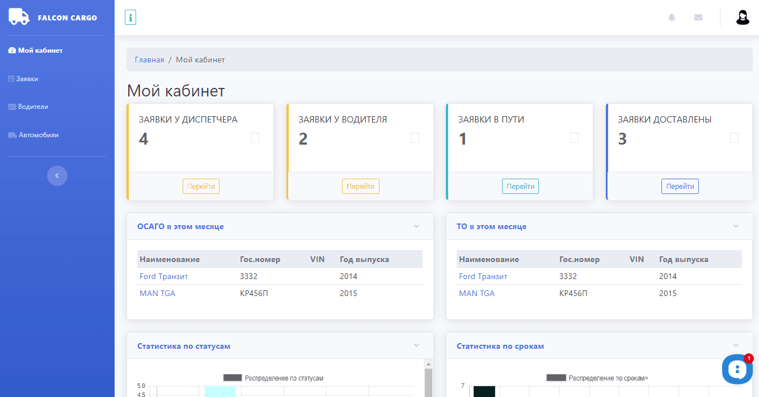Open Автомобили sidebar section
The height and width of the screenshot is (397, 759).
click(x=38, y=135)
